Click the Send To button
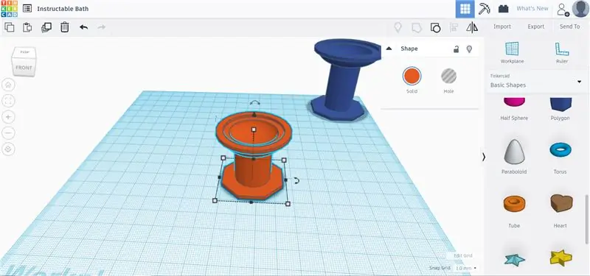 pyautogui.click(x=569, y=26)
